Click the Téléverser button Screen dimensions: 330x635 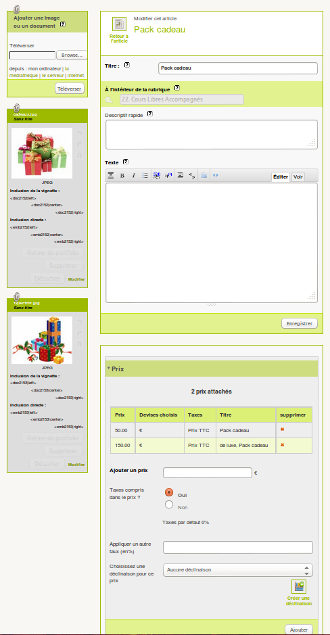tap(70, 89)
